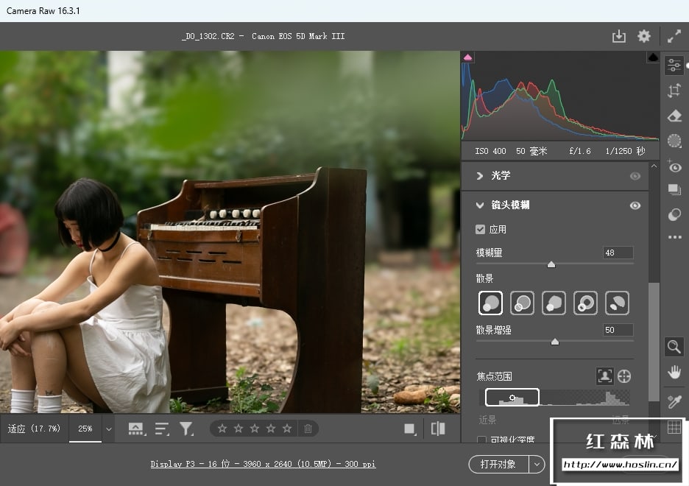Click the 散景增强 value field 50

click(618, 330)
